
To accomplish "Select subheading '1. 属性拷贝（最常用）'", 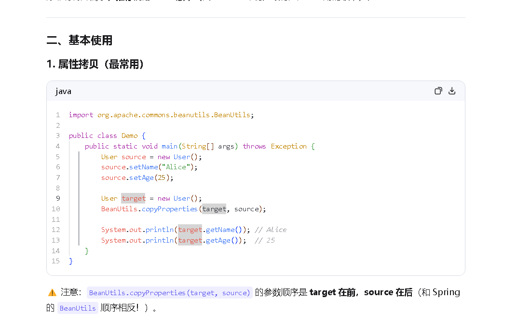I will [95, 64].
